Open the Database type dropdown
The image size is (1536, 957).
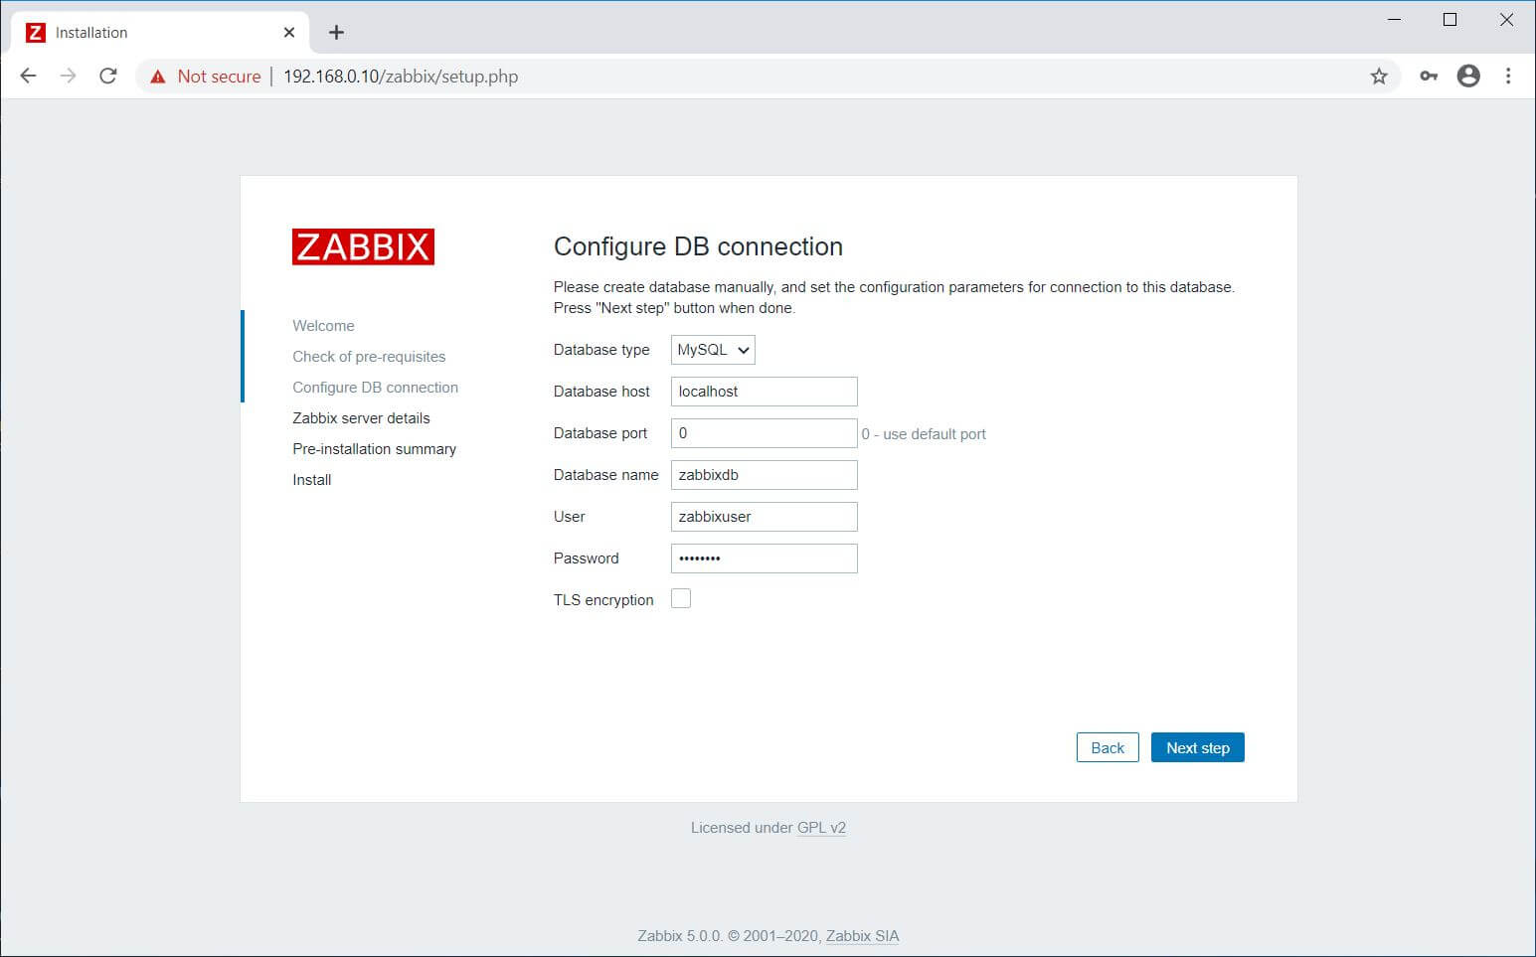click(x=713, y=350)
